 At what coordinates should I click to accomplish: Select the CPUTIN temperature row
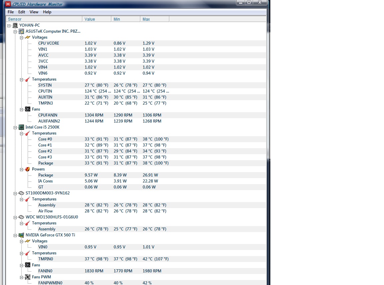[x=45, y=91]
